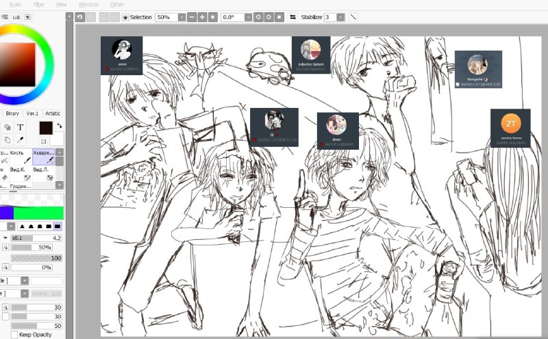This screenshot has height=339, width=548.
Task: Click the undo arrow in the toolbar
Action: click(x=80, y=17)
